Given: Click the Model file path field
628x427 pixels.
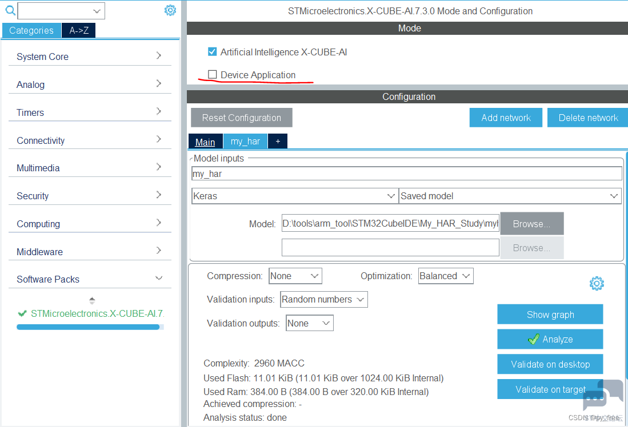Looking at the screenshot, I should (390, 223).
